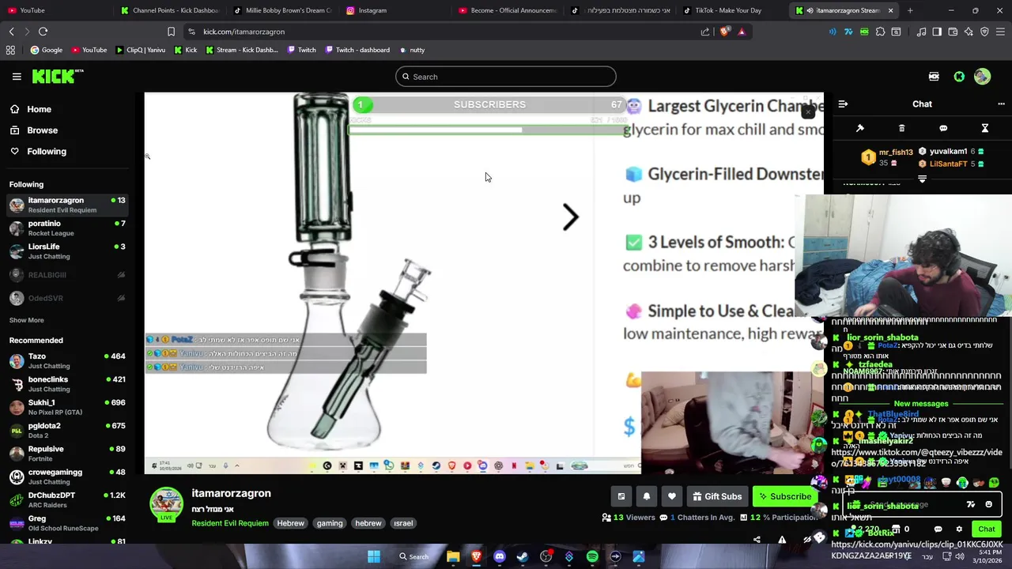The image size is (1012, 569).
Task: Click the theater layout icon beside bell
Action: 621,496
